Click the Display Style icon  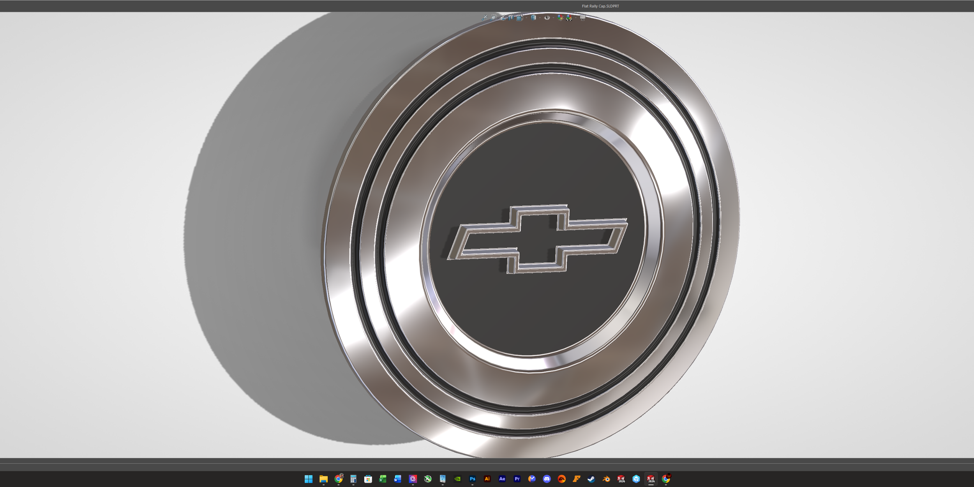point(533,18)
